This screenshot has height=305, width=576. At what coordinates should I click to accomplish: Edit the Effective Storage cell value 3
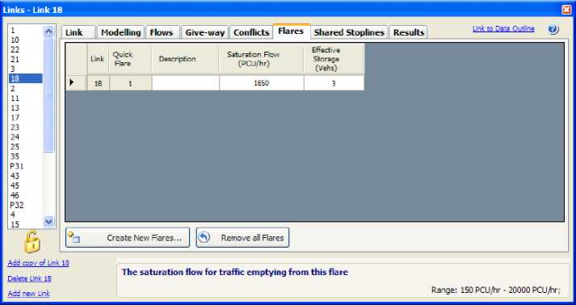pyautogui.click(x=334, y=83)
